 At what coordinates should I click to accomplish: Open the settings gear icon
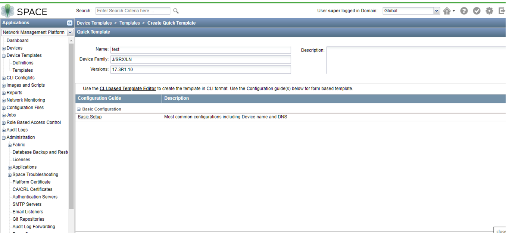[x=489, y=11]
